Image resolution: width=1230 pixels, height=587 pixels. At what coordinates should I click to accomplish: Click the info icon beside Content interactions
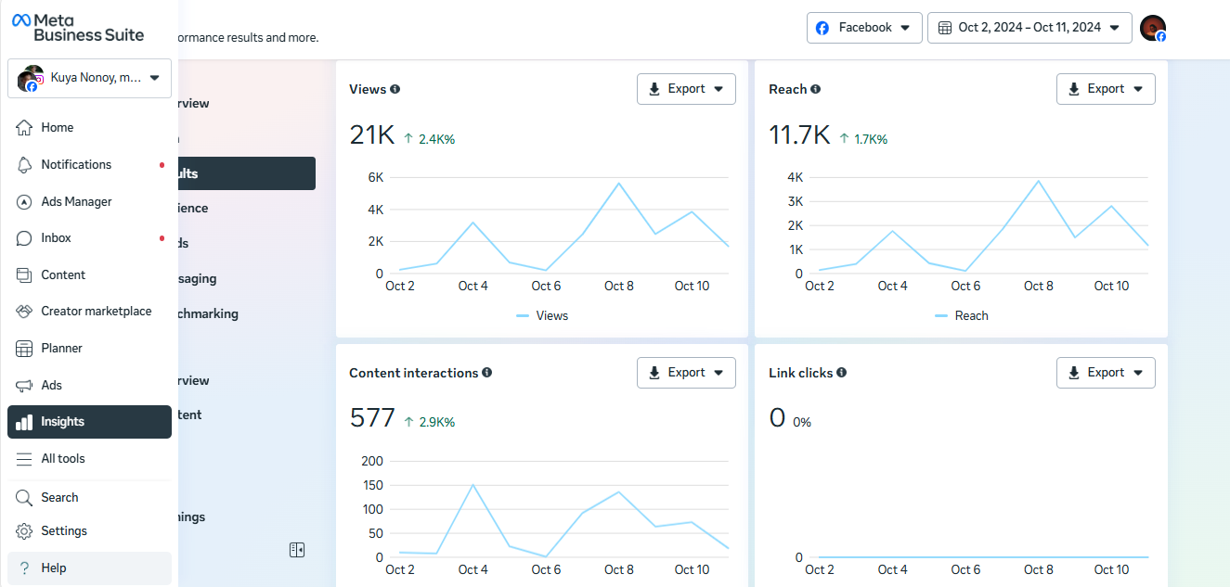[487, 373]
